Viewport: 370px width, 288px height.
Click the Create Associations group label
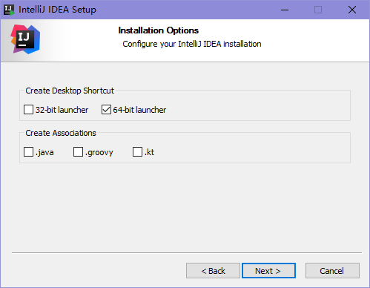click(61, 133)
